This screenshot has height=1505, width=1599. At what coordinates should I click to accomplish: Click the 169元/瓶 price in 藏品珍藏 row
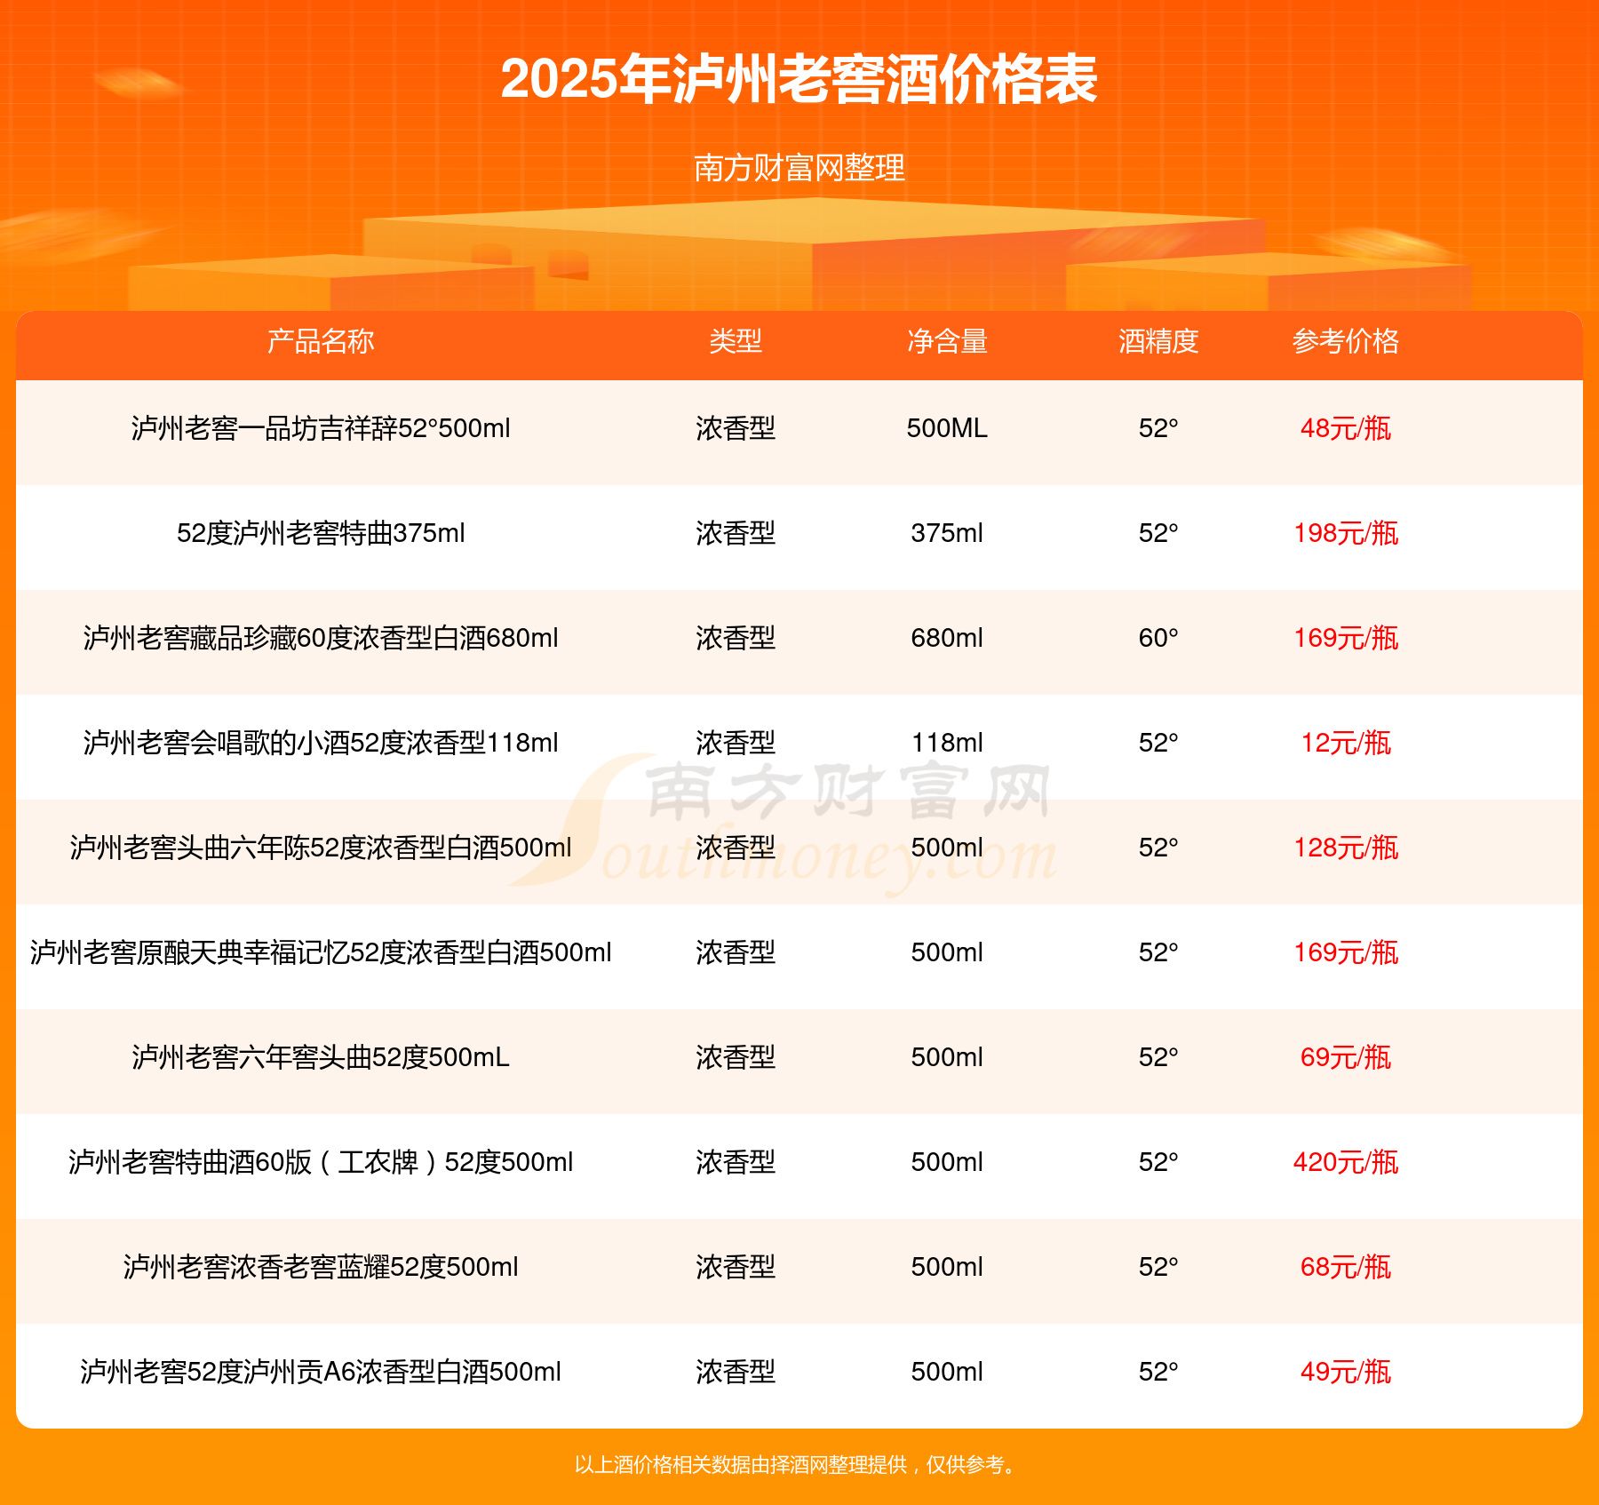click(1346, 638)
